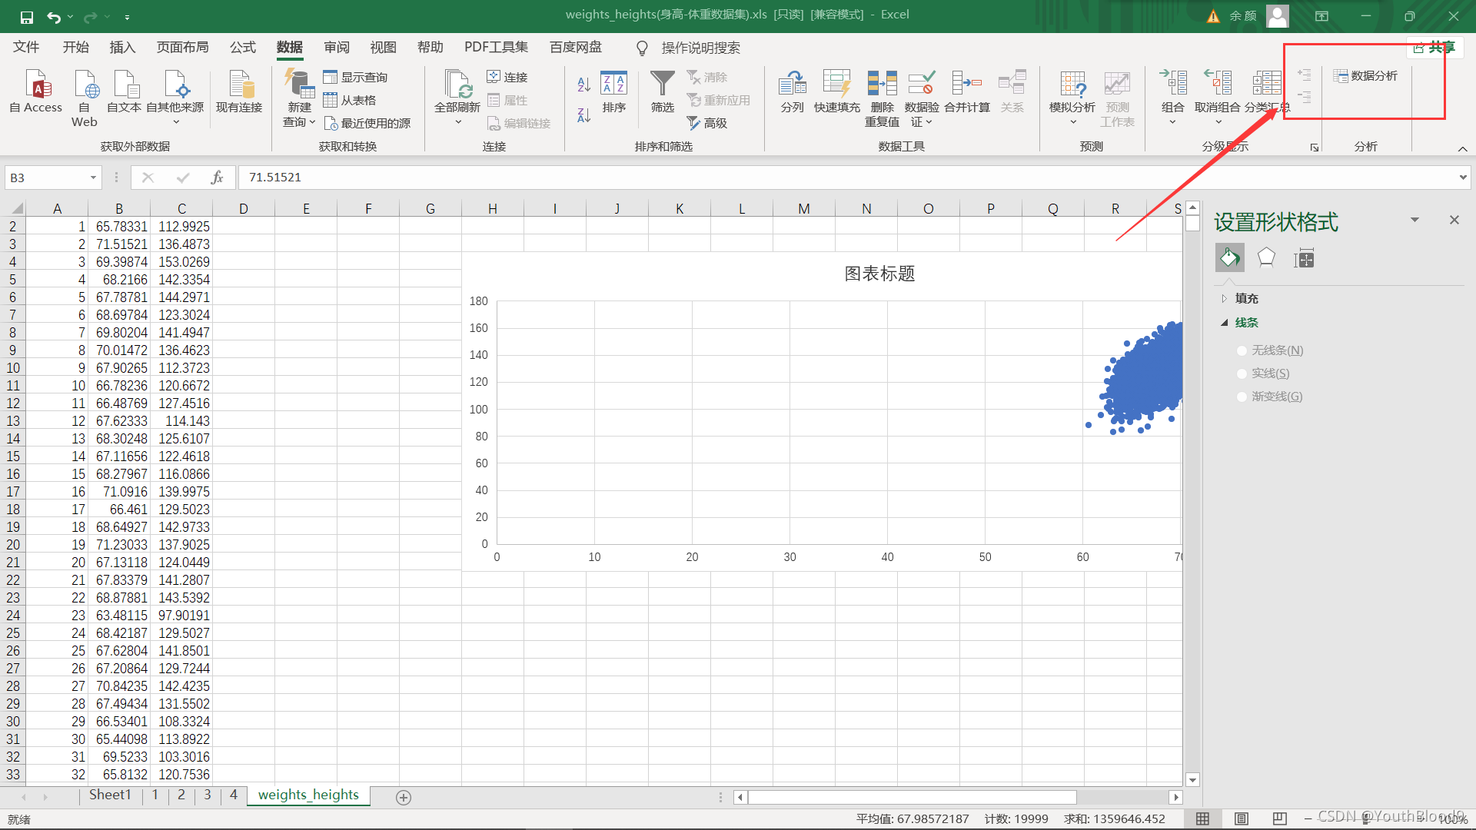Screen dimensions: 1476x830
Task: Click the Share (共享) button
Action: (x=1434, y=48)
